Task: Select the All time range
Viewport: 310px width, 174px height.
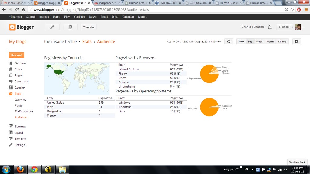Action: click(x=282, y=41)
